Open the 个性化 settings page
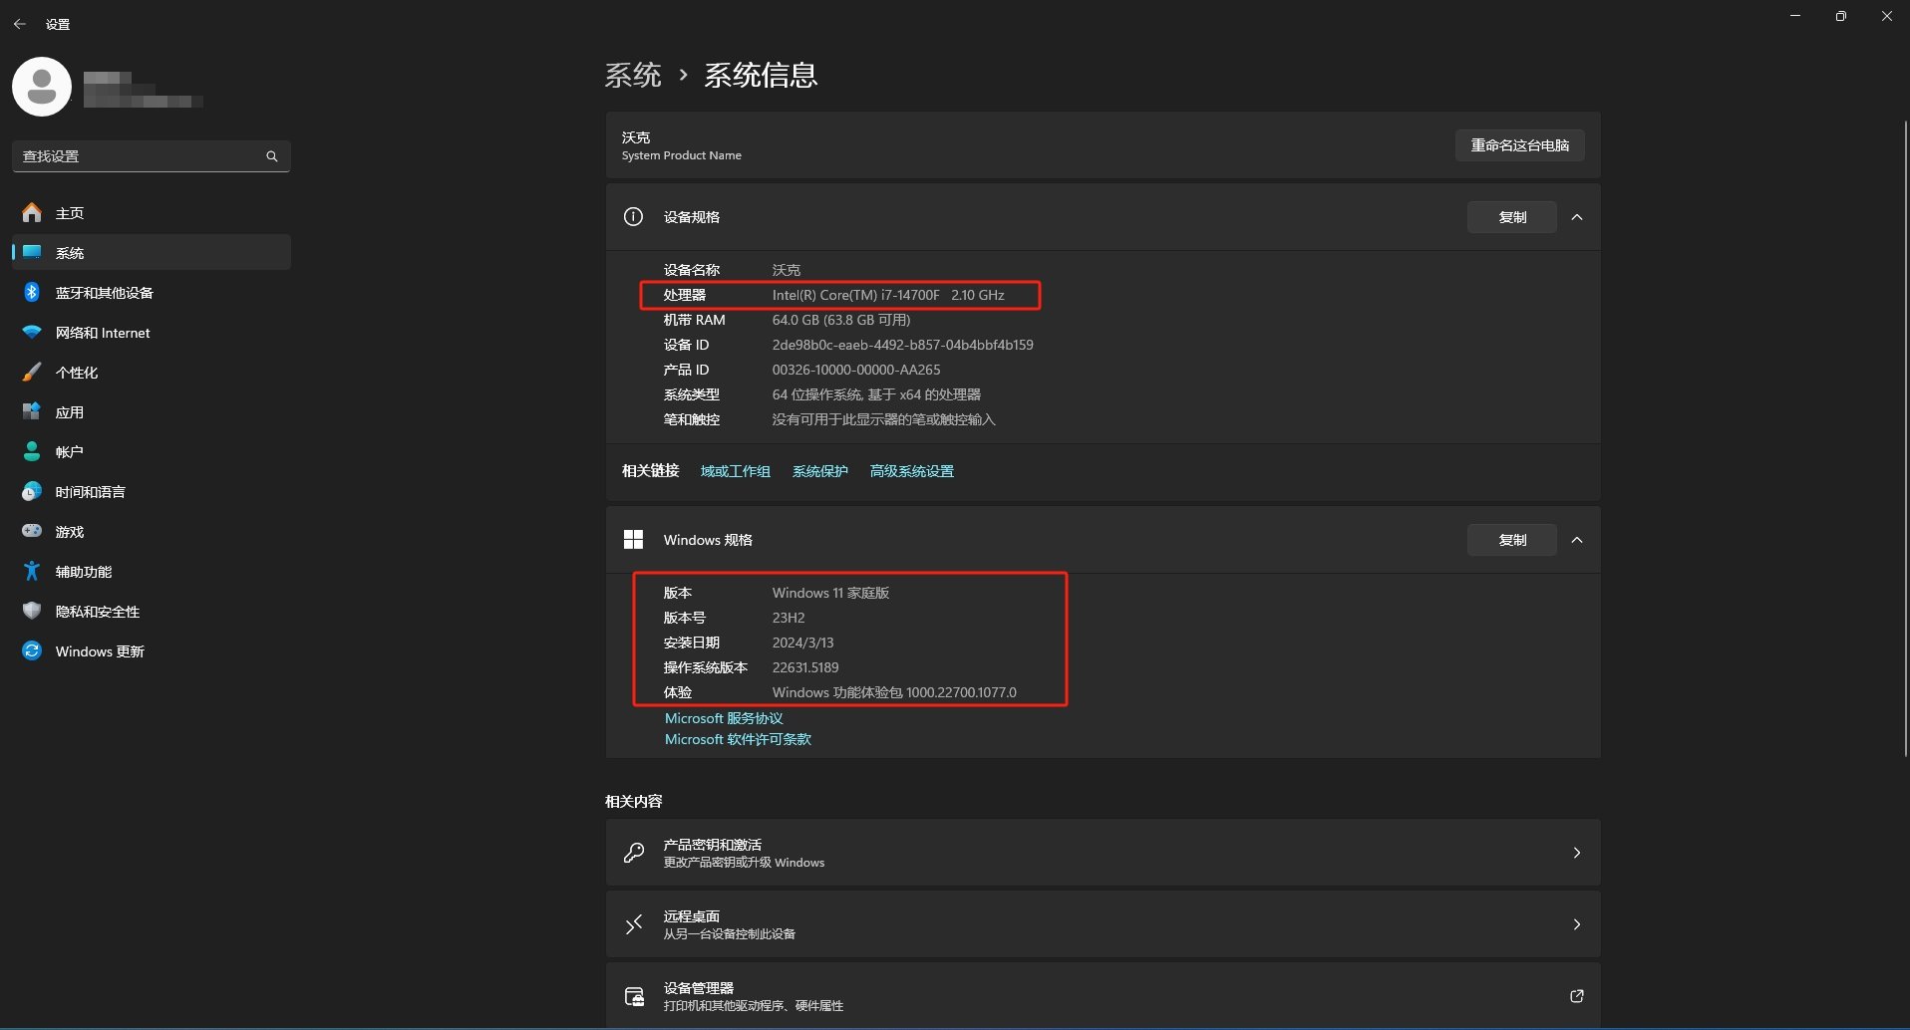 78,372
